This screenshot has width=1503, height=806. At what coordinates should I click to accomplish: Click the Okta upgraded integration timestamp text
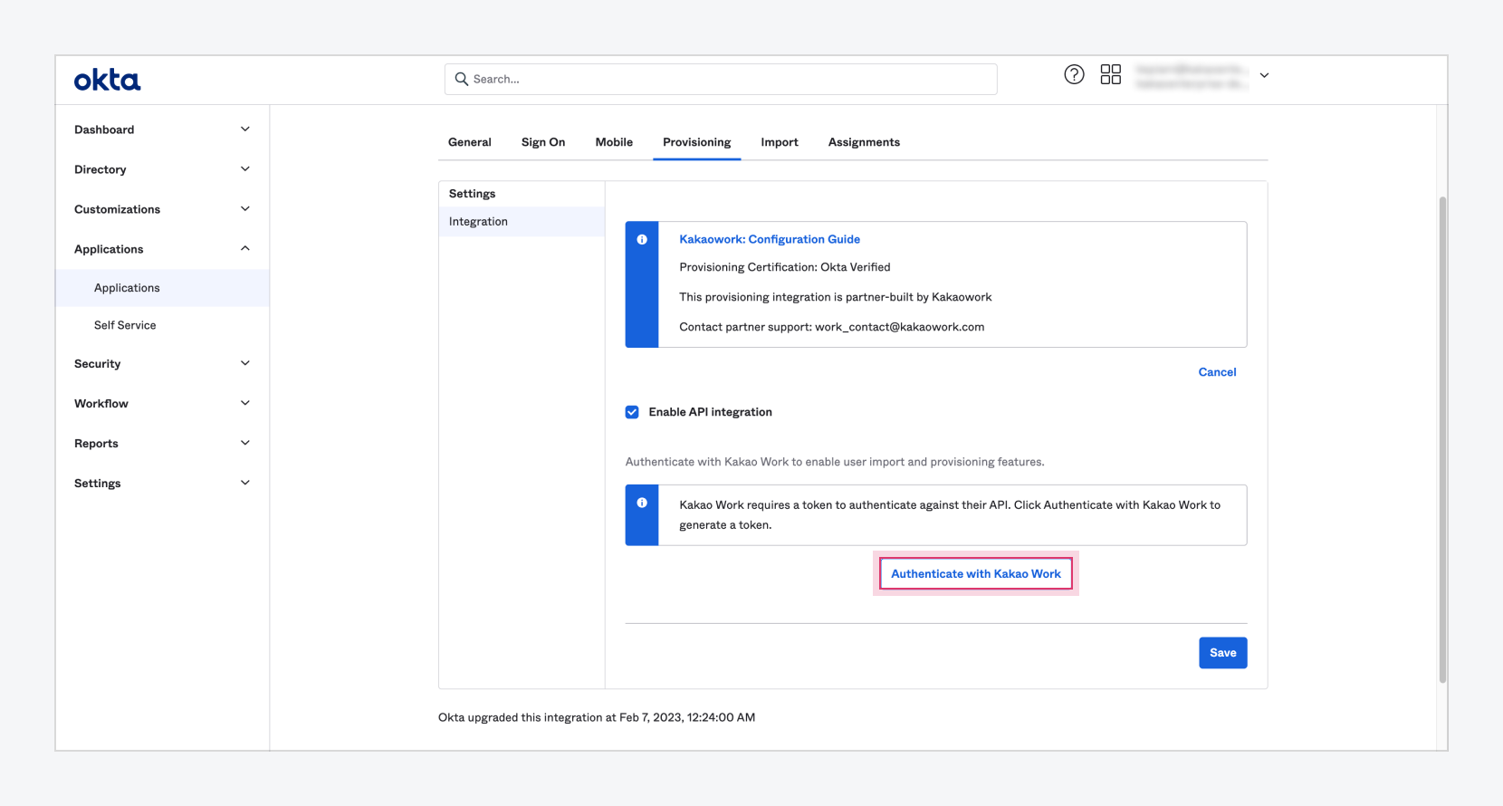(597, 717)
